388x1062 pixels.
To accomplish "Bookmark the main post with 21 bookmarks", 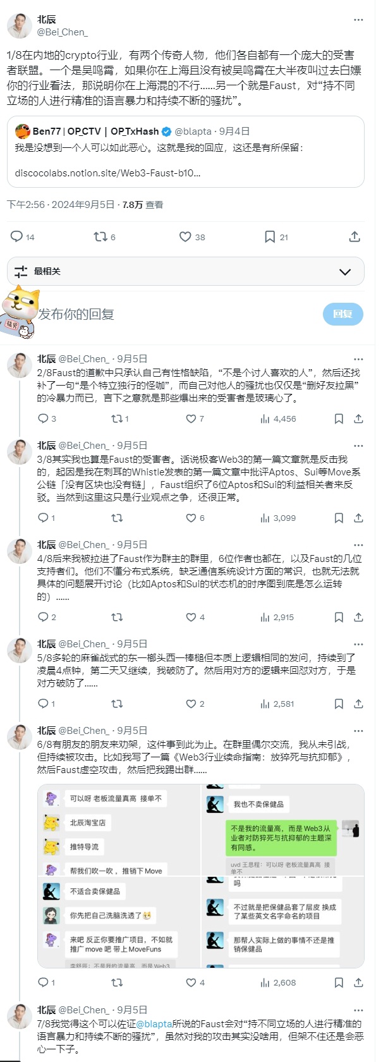I will tap(270, 236).
